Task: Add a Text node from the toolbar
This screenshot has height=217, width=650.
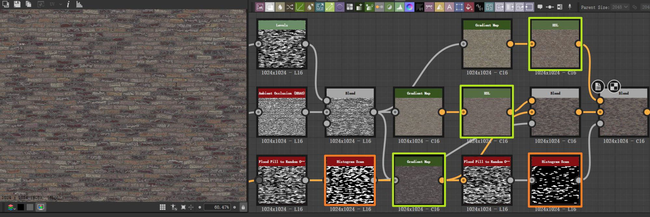Action: coord(449,7)
